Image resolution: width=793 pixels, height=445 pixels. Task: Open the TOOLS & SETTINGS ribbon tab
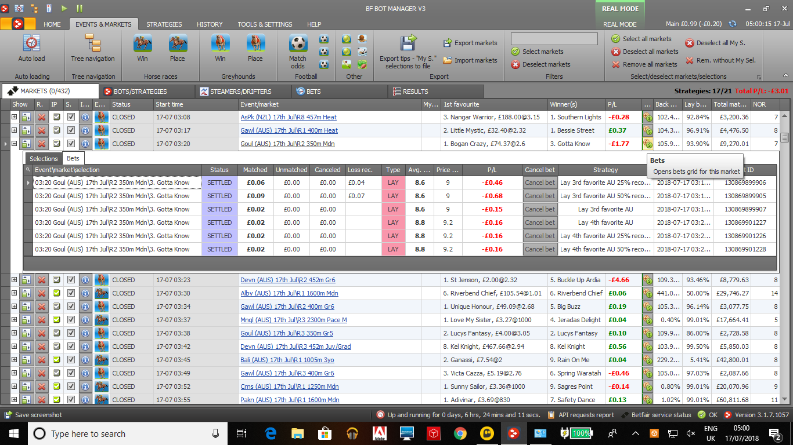click(265, 24)
